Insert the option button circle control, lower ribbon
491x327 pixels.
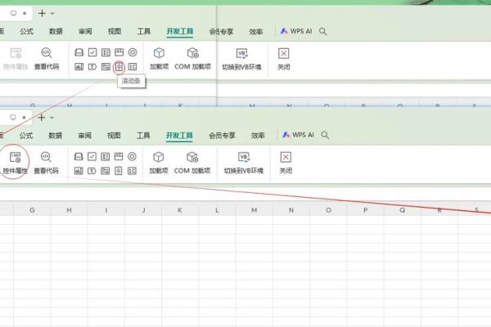132,156
